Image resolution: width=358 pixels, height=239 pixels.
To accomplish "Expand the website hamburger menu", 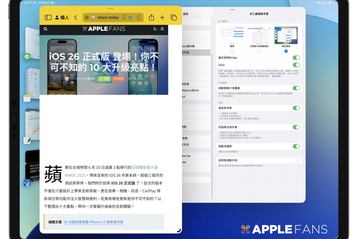I will (162, 29).
